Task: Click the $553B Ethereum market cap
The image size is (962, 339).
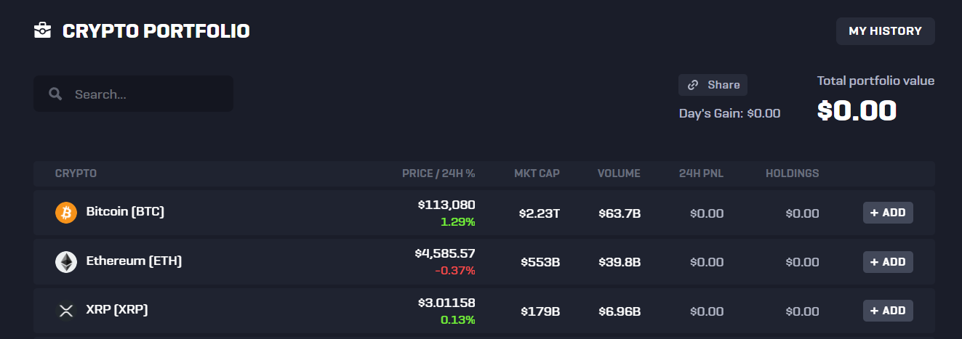Action: pyautogui.click(x=540, y=262)
